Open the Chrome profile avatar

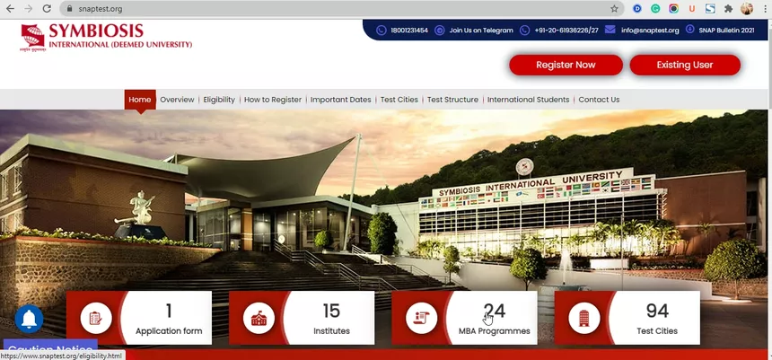(747, 8)
